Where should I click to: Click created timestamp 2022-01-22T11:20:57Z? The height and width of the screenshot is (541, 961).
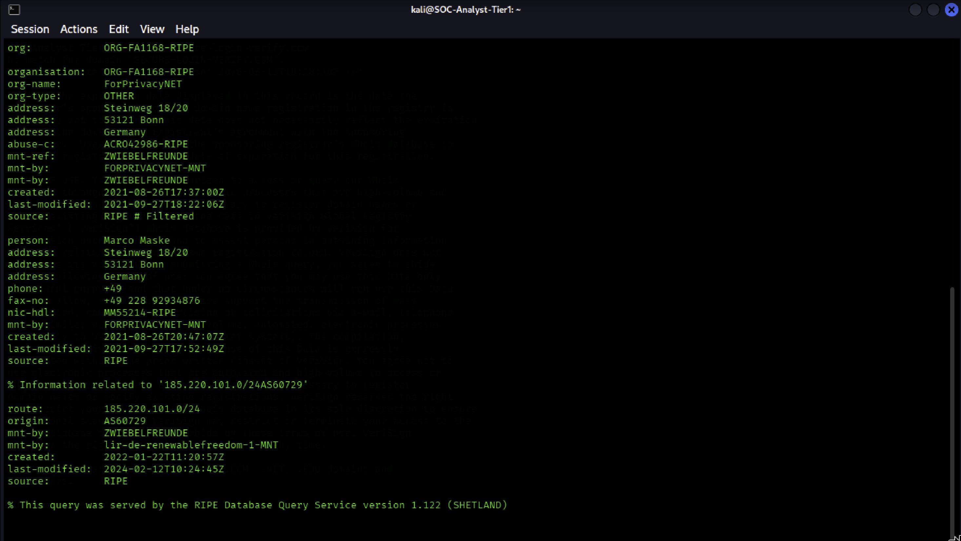[164, 457]
